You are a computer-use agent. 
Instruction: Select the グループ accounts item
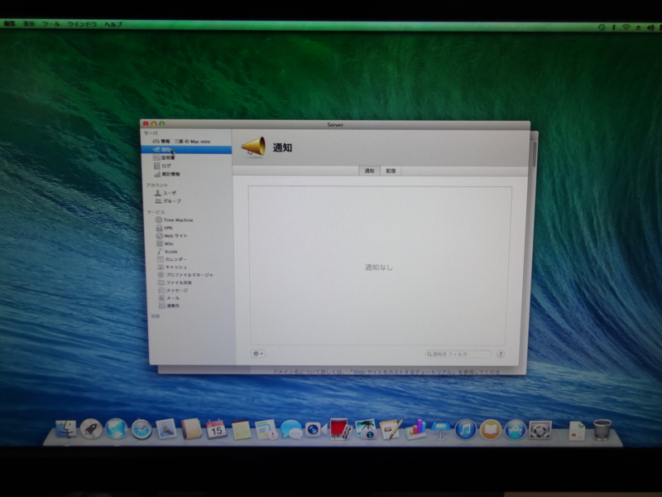point(168,200)
